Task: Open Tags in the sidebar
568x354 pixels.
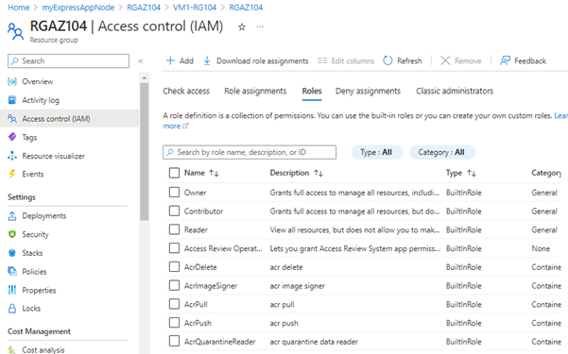Action: pos(29,138)
